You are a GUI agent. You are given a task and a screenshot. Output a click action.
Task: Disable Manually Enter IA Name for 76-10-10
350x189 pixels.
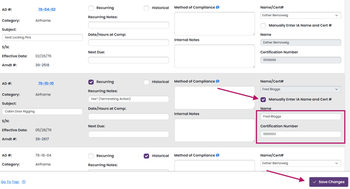click(263, 99)
